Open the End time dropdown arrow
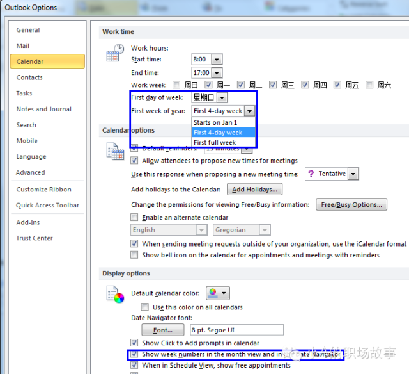Screen dimensions: 409x374 click(x=217, y=72)
